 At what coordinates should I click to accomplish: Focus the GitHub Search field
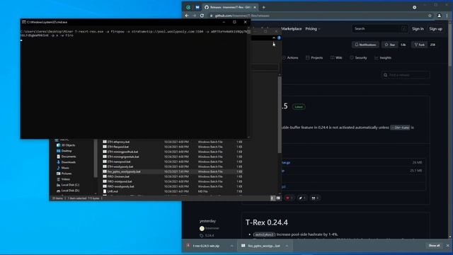379,28
